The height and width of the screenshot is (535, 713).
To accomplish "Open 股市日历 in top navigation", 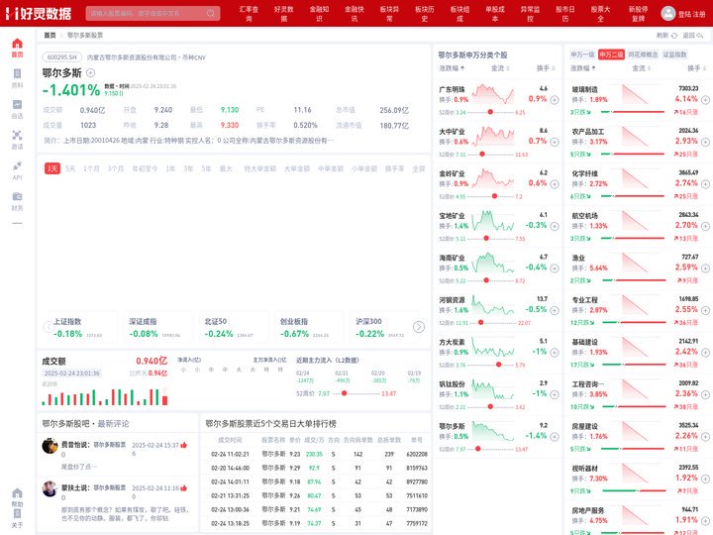I will pyautogui.click(x=565, y=13).
